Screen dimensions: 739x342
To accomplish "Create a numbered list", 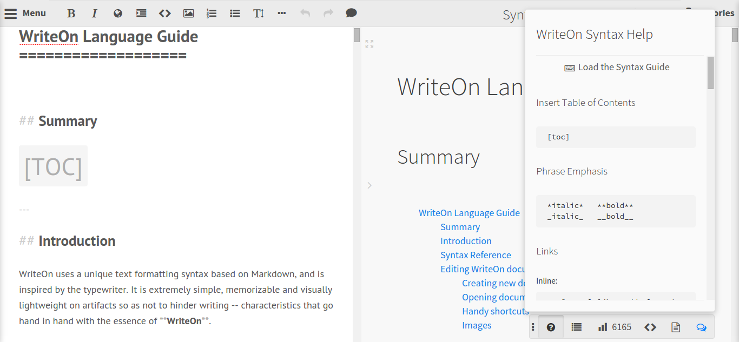I will click(212, 14).
